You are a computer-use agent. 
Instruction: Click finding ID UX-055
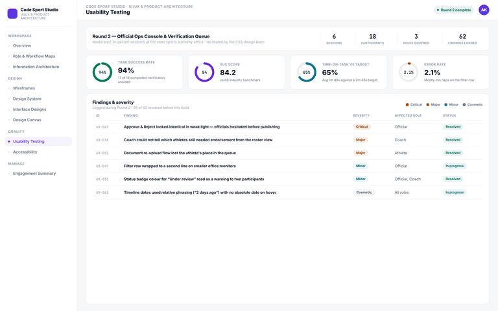(x=102, y=179)
